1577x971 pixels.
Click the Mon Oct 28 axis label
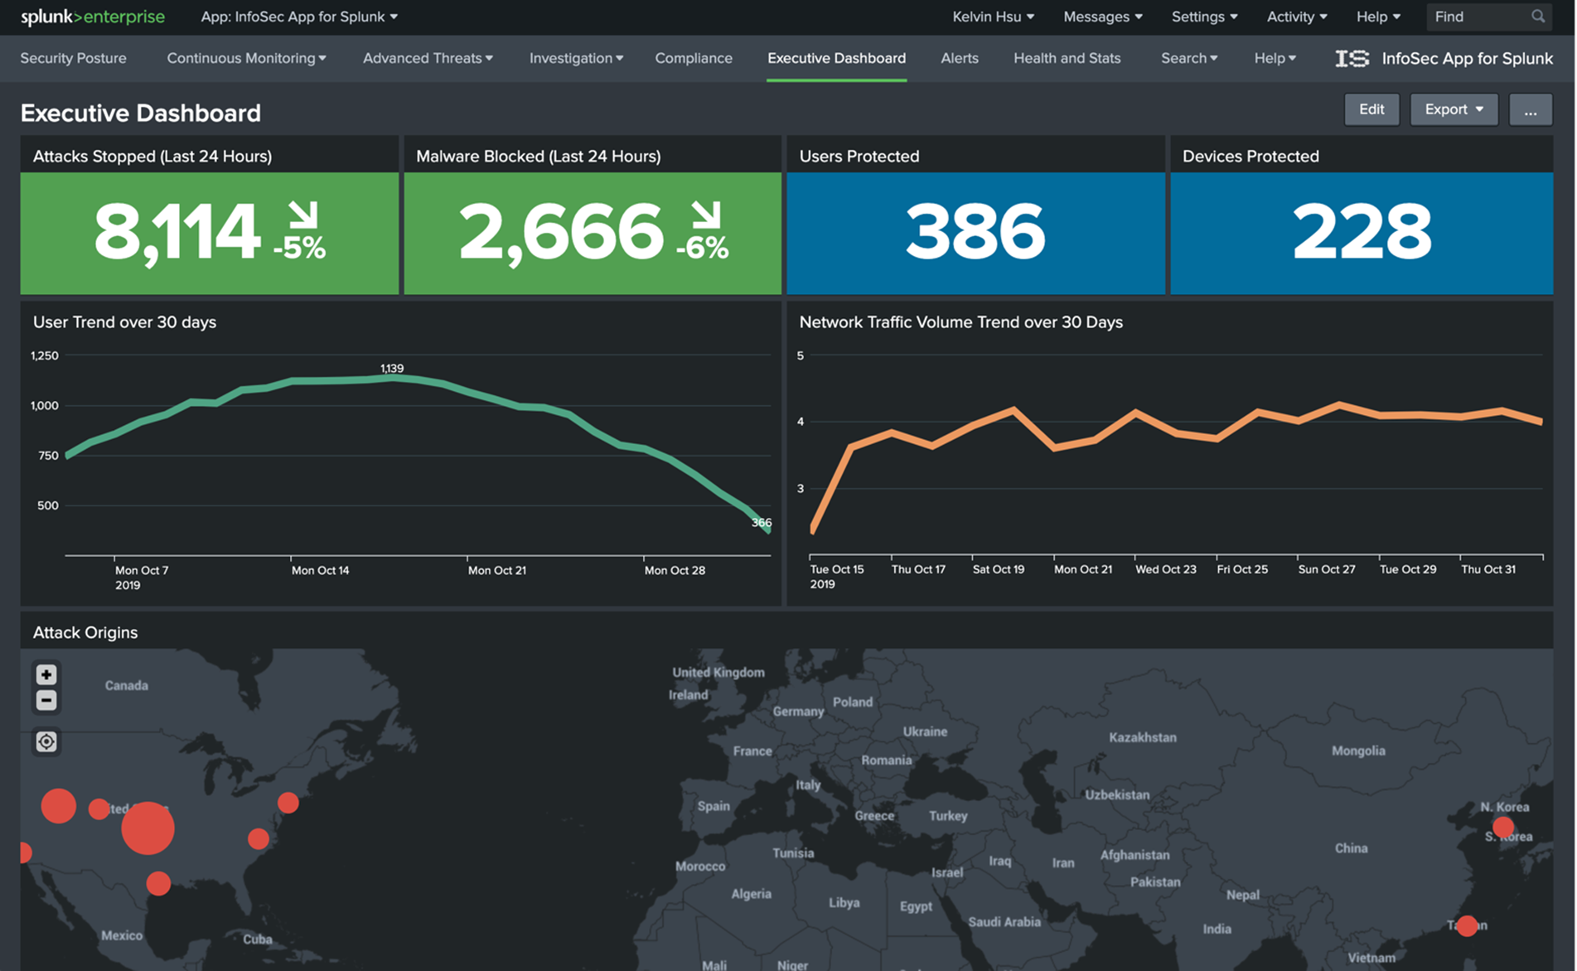(x=675, y=570)
